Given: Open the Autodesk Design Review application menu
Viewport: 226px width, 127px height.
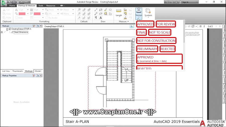Looking at the screenshot, I should [x=4, y=3].
